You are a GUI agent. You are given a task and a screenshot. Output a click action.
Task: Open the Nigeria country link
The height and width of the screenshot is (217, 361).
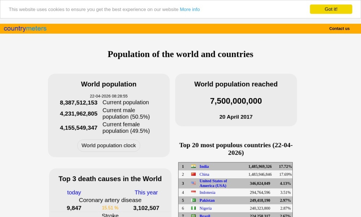[205, 208]
